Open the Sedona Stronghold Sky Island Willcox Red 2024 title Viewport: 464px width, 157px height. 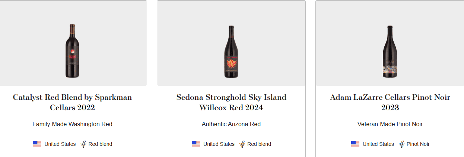231,102
